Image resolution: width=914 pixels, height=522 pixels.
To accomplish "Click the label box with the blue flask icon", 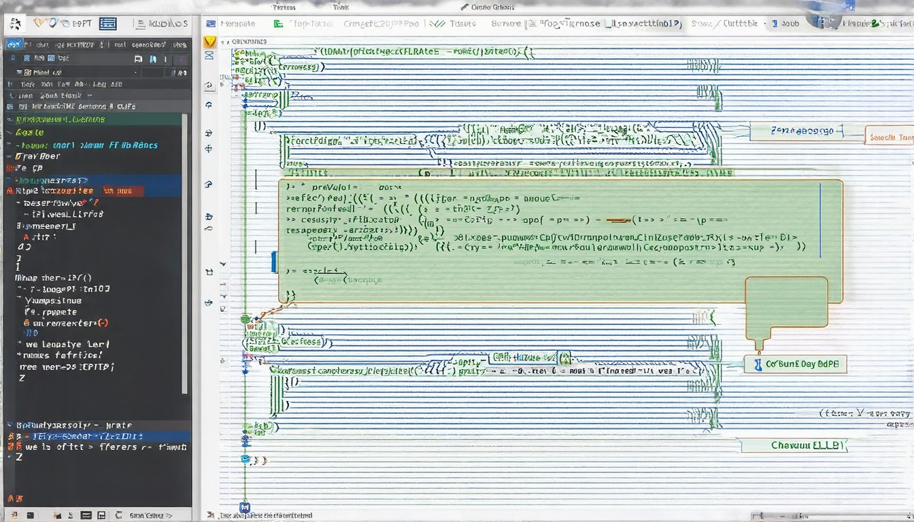I will 795,364.
